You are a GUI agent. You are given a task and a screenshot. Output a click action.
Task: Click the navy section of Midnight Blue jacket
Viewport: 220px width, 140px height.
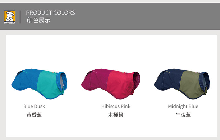(168, 80)
